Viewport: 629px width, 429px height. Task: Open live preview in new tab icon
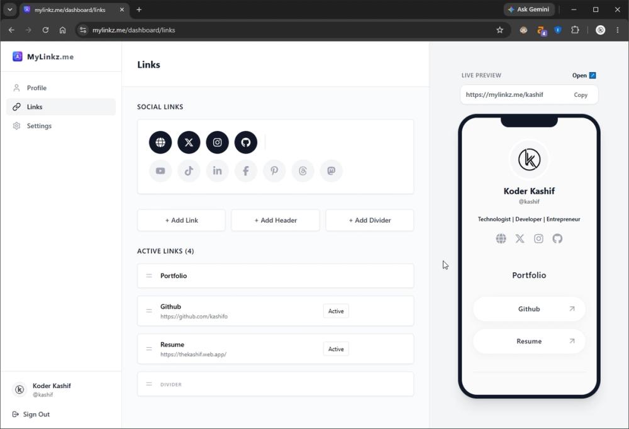point(592,75)
